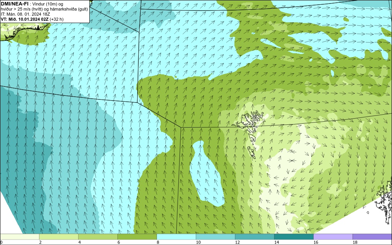Click the 4–6 m/s legend swatch
Image resolution: width=392 pixels, height=245 pixels.
[98, 237]
